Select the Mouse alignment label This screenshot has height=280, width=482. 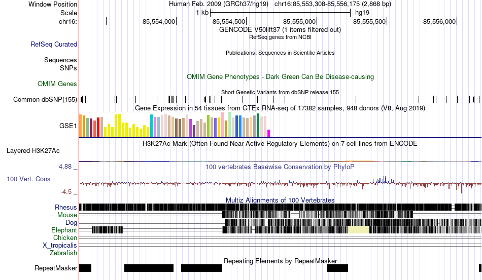tap(67, 215)
